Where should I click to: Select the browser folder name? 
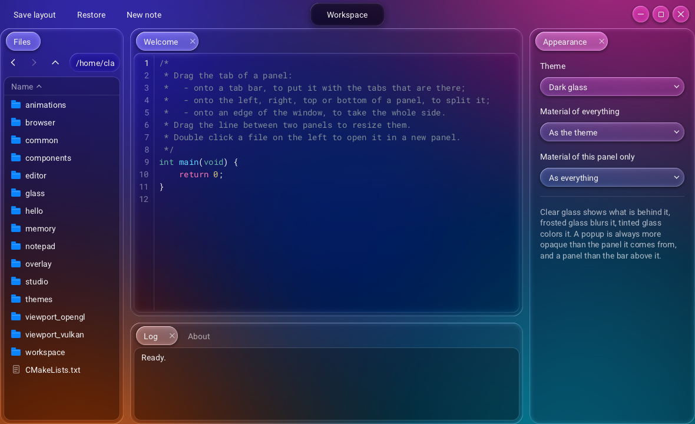click(x=40, y=122)
